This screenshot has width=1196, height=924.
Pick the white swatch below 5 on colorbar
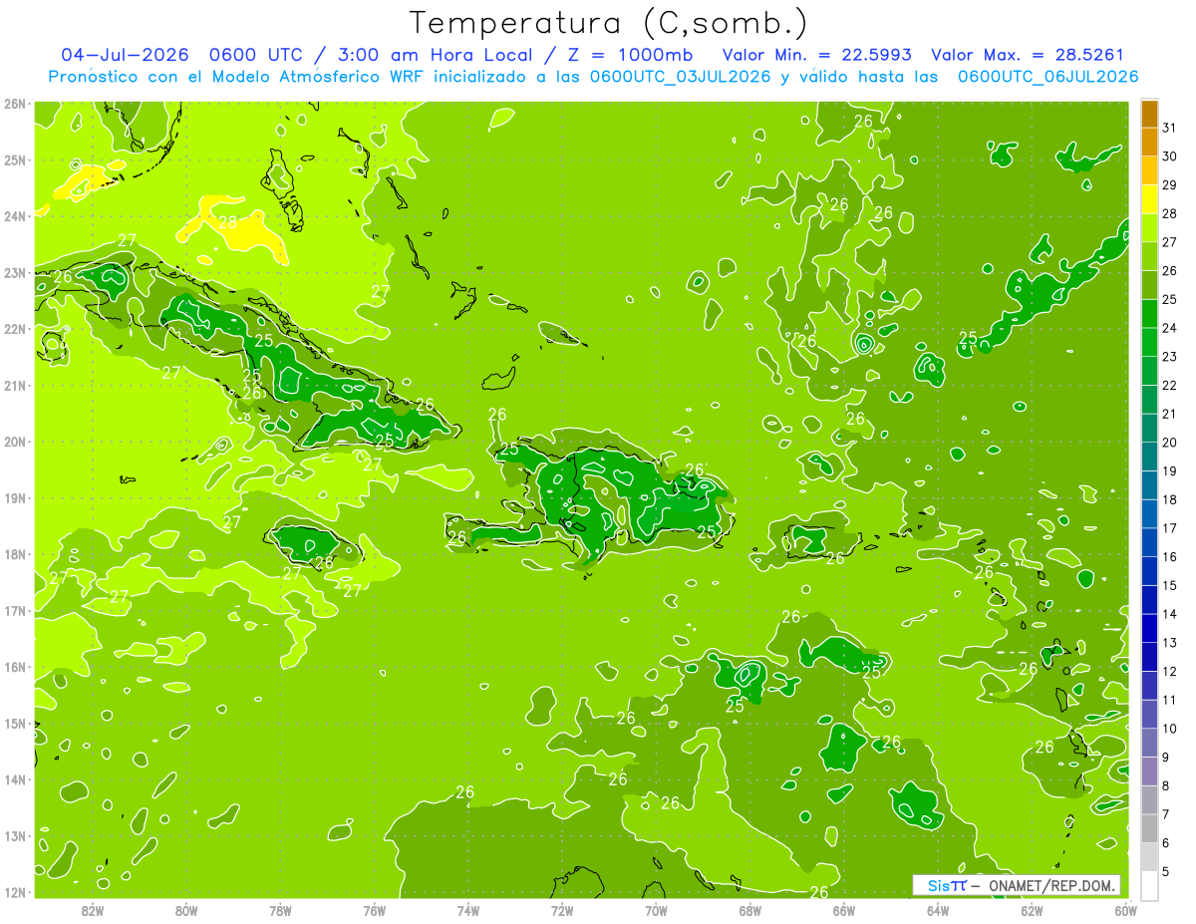coord(1149,885)
